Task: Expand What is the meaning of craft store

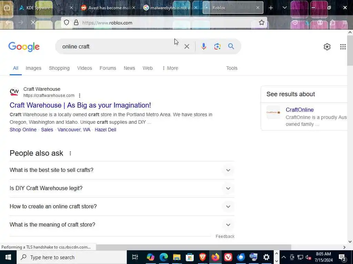Action: click(x=122, y=225)
